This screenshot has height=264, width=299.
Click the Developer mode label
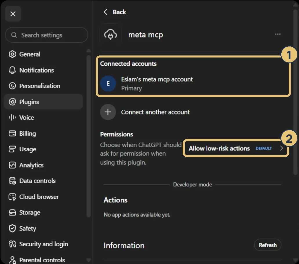click(x=192, y=184)
